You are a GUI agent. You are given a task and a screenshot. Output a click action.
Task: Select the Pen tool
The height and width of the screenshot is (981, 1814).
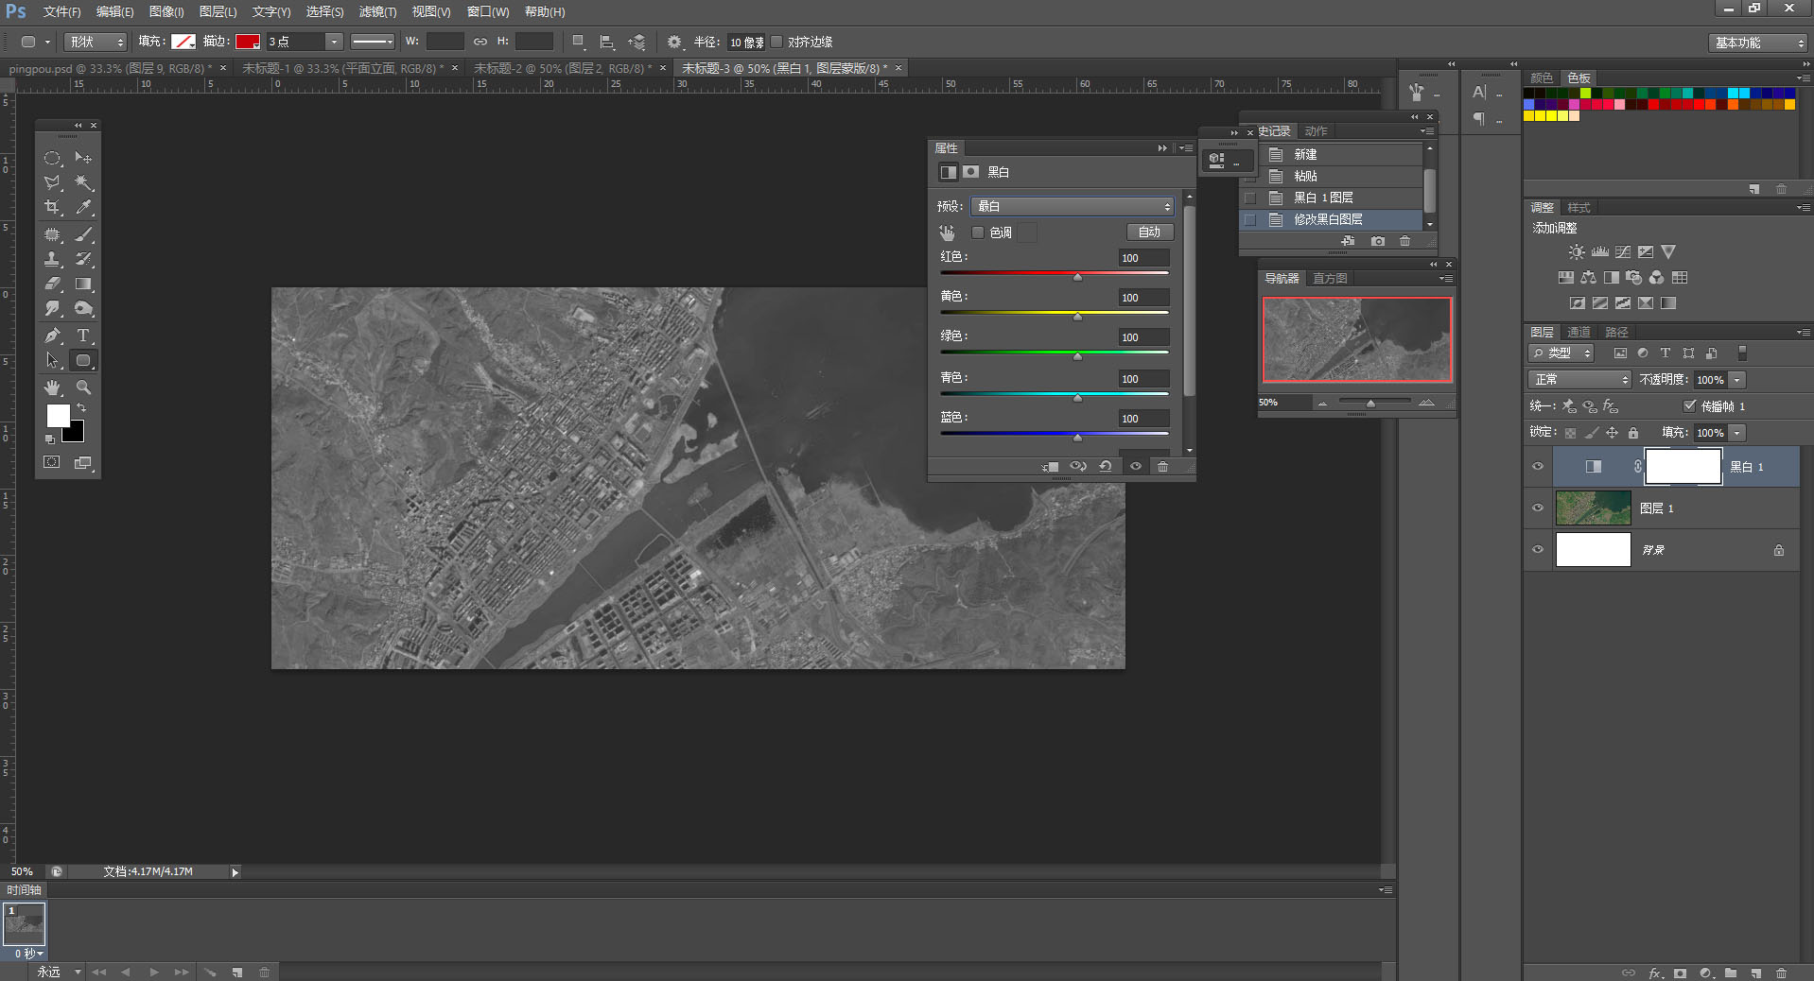(x=52, y=336)
